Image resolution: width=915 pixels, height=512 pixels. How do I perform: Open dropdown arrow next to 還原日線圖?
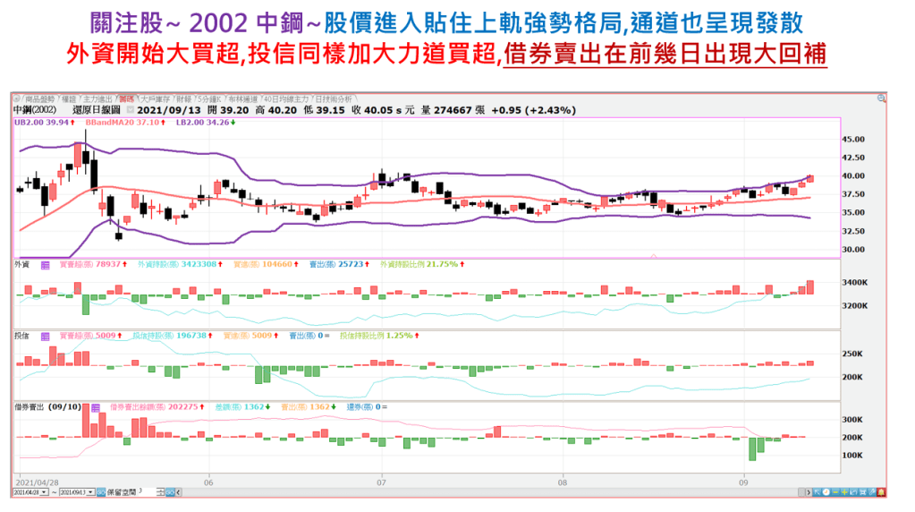click(131, 110)
